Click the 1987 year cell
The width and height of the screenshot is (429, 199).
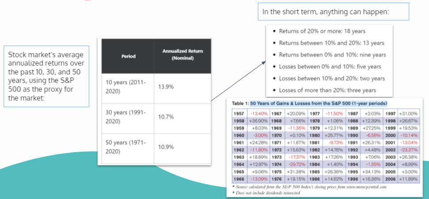[353, 114]
